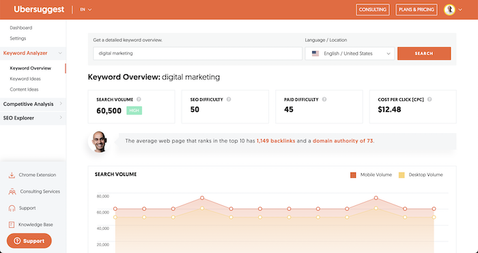Click the 1,149 backlinks link
Screen dimensions: 478x253
click(x=276, y=141)
